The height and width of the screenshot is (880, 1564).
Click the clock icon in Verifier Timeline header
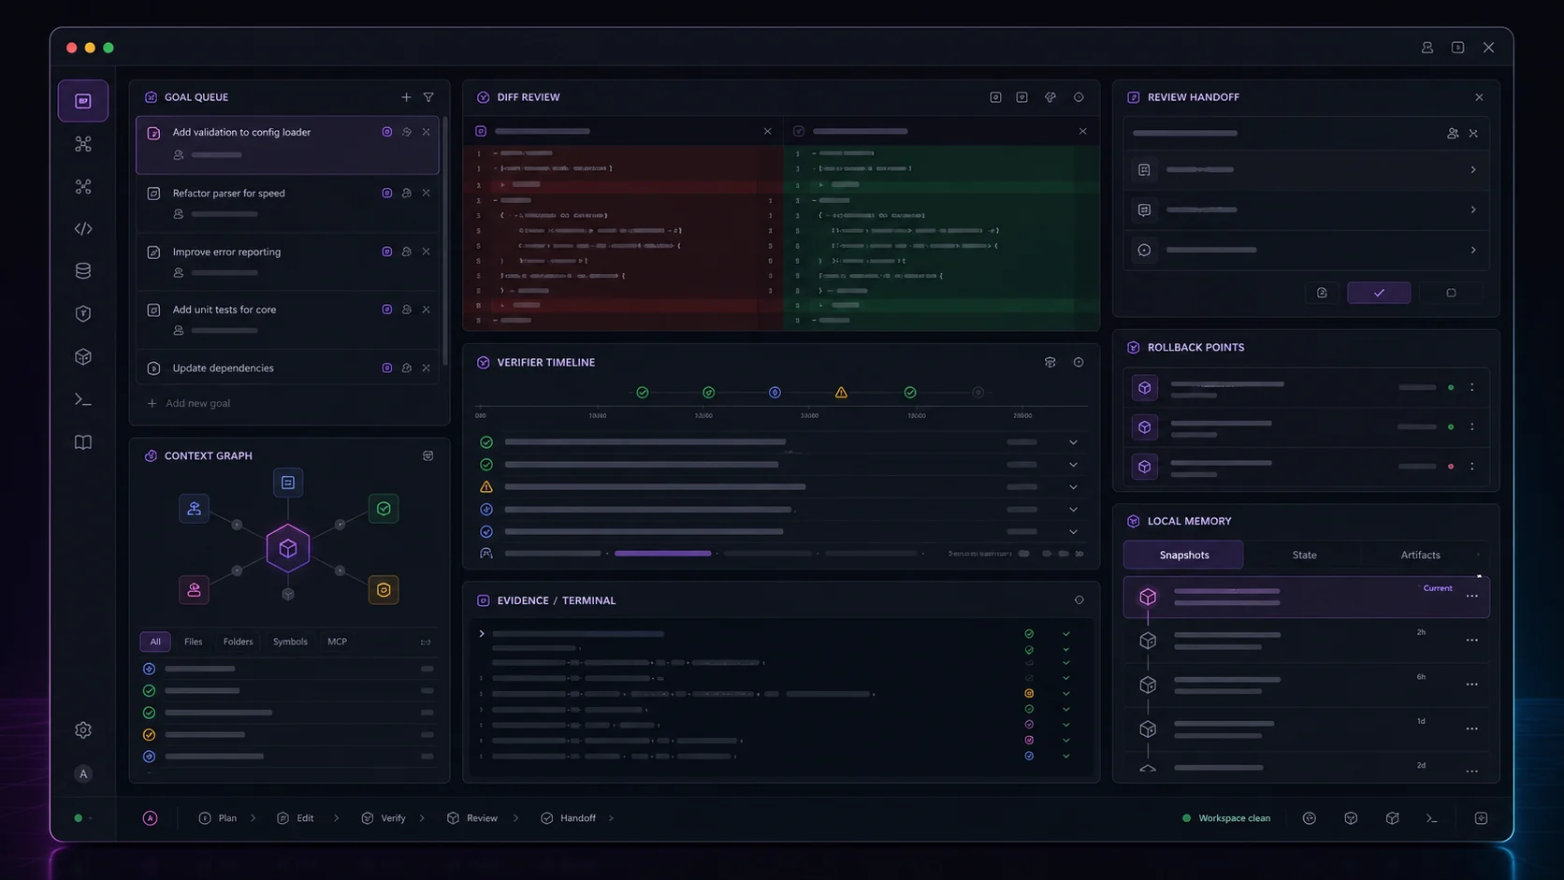[1079, 363]
